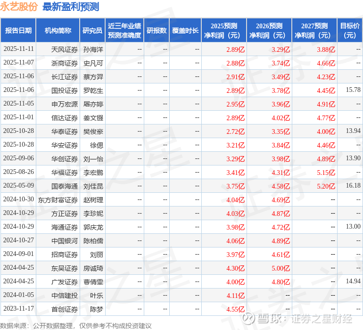Select researcher 孙海洋

93,49
